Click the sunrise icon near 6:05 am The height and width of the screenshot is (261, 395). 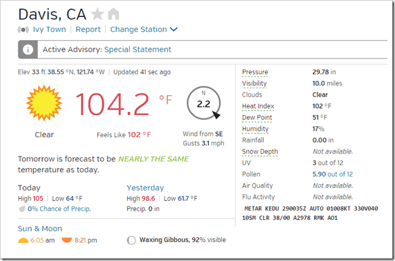tap(24, 241)
